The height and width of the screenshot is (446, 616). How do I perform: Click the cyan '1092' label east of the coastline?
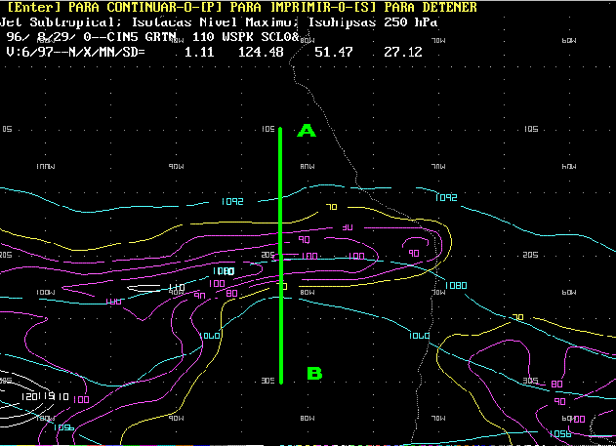(x=446, y=197)
